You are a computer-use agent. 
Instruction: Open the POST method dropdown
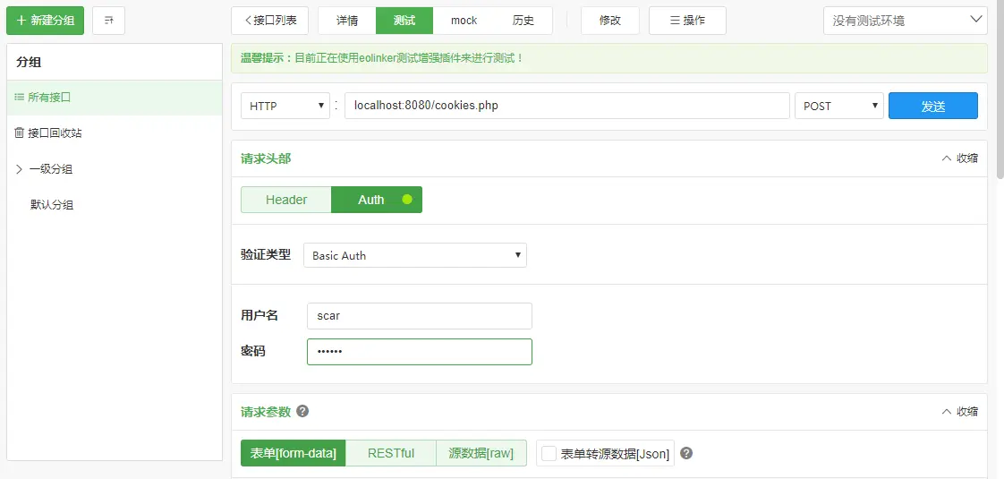838,106
